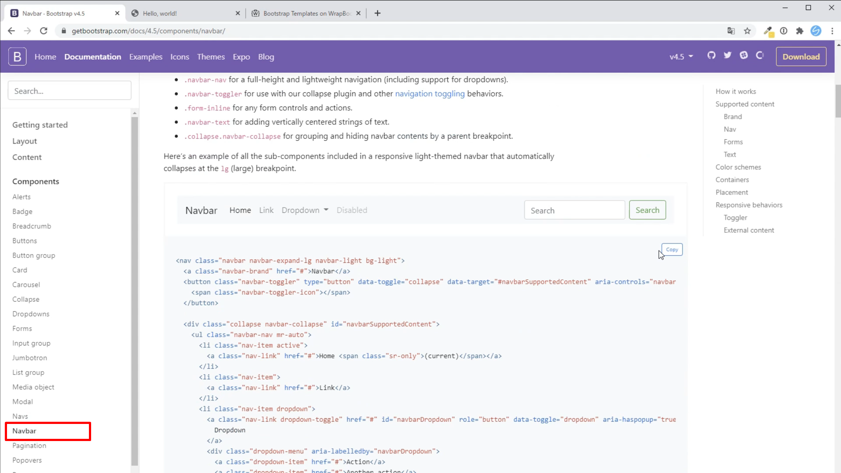
Task: Open Home in the purple header
Action: pos(45,57)
